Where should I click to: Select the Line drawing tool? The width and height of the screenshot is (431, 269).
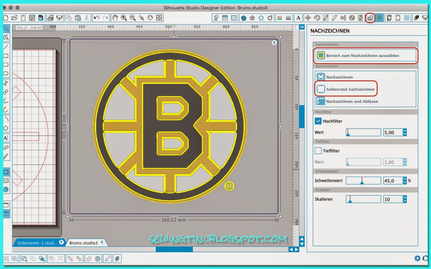point(6,47)
